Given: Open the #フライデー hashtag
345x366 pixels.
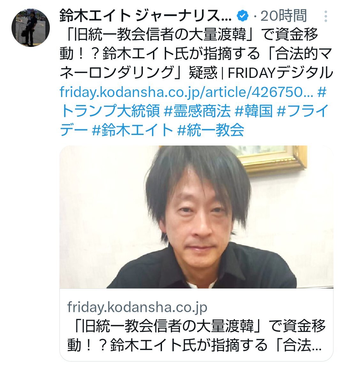Looking at the screenshot, I should pyautogui.click(x=194, y=120).
